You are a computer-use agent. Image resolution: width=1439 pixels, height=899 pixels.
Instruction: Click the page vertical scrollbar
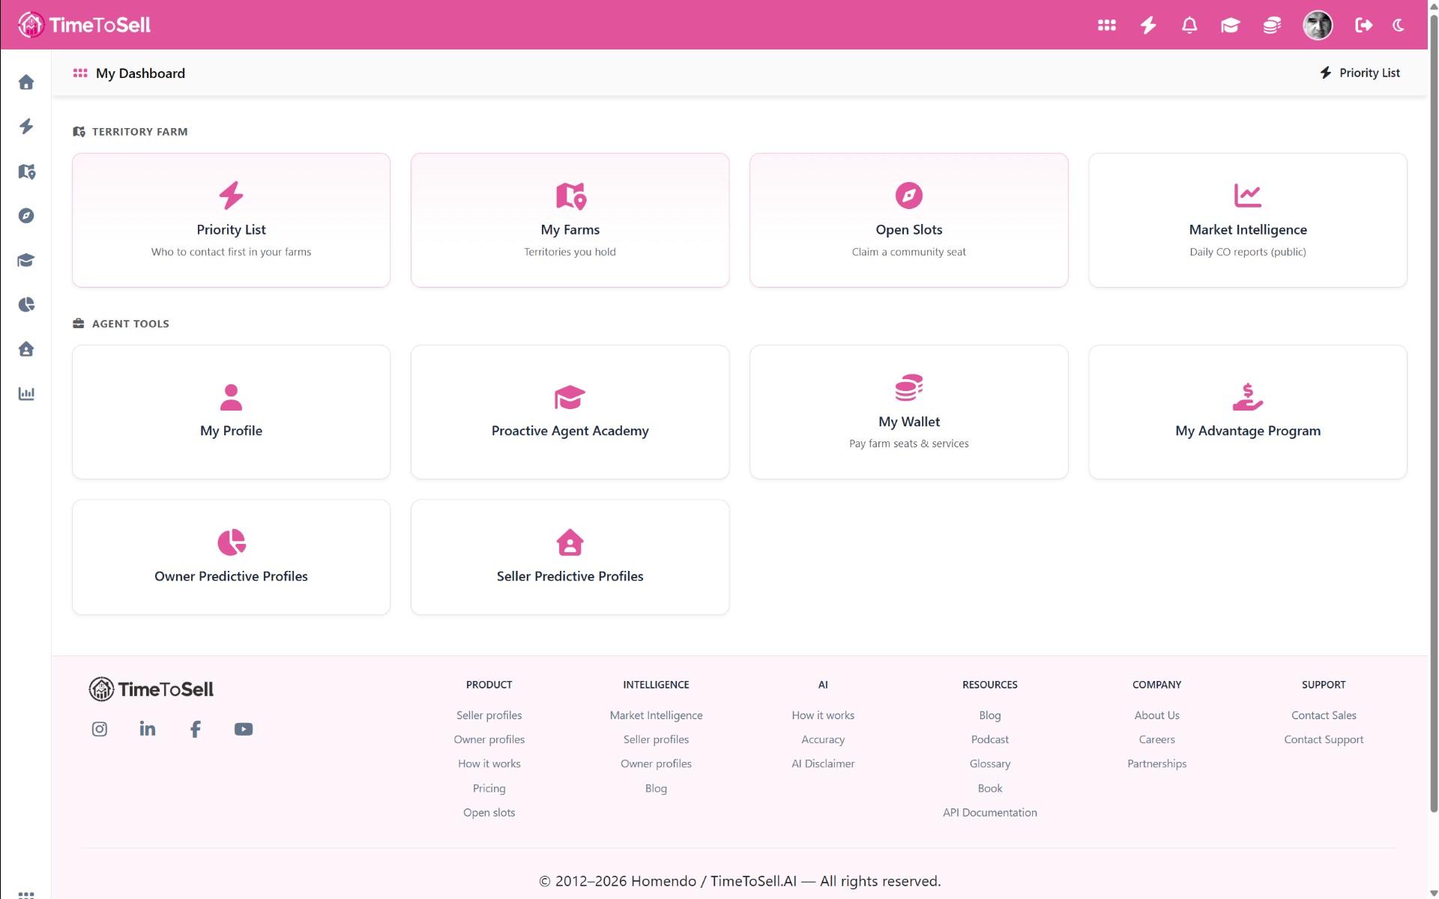click(x=1433, y=412)
